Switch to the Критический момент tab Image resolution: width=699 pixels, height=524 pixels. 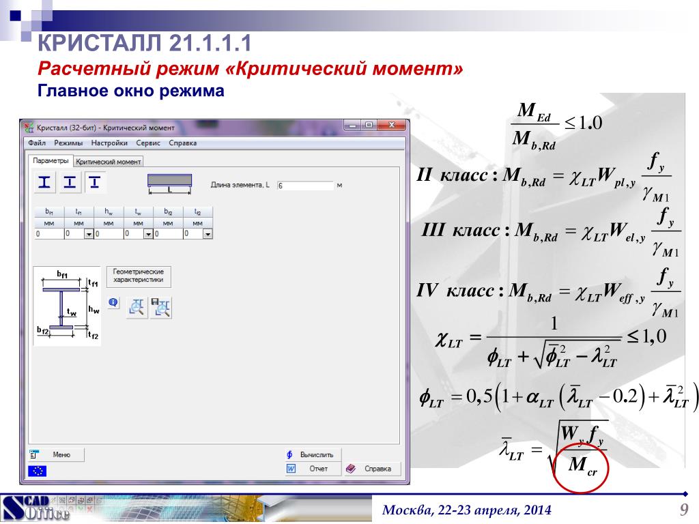click(x=108, y=162)
